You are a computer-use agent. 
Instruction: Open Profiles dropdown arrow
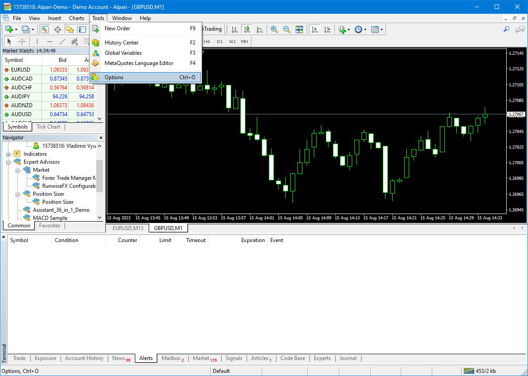[x=32, y=30]
